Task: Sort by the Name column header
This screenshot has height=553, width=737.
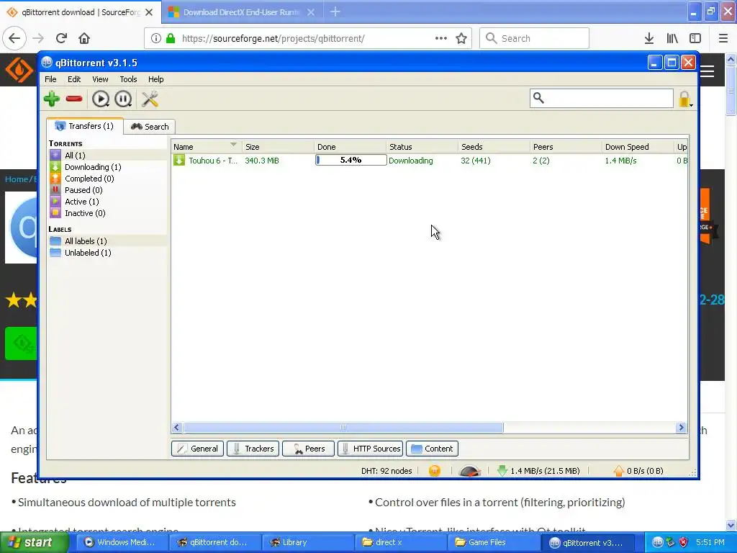Action: pos(207,147)
